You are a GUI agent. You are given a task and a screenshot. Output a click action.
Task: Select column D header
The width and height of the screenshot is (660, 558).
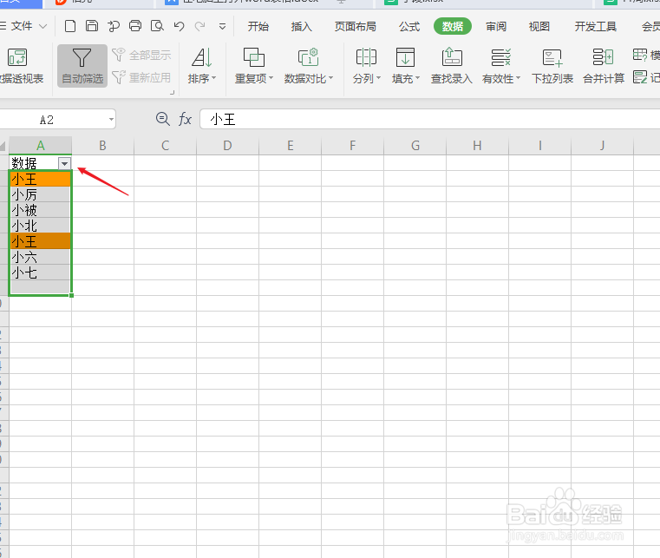[x=227, y=146]
